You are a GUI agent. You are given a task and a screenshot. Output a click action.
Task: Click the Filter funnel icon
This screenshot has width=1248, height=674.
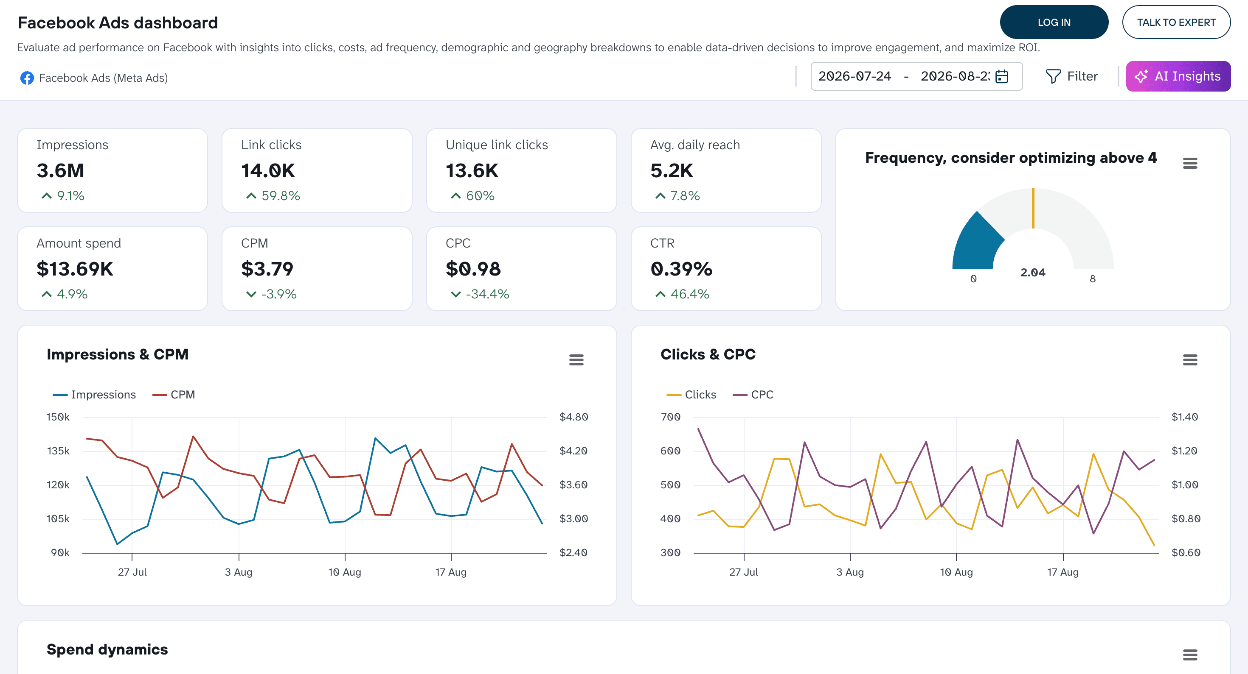coord(1053,76)
